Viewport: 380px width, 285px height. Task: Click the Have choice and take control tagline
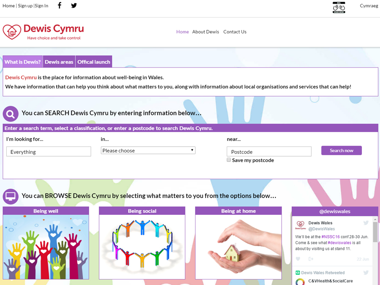point(54,38)
